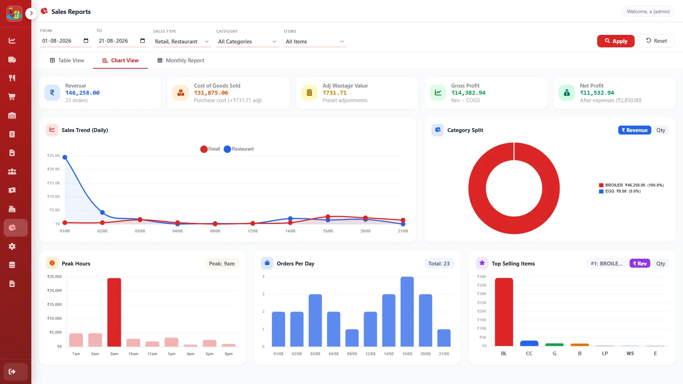This screenshot has height=384, width=683.
Task: Open the To date calendar picker icon
Action: [x=142, y=41]
